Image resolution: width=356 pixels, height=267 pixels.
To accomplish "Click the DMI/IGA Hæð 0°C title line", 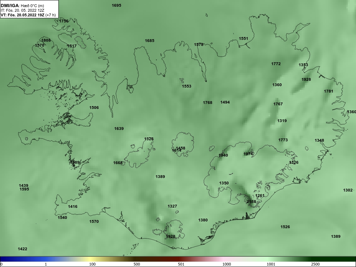I will click(x=22, y=6).
